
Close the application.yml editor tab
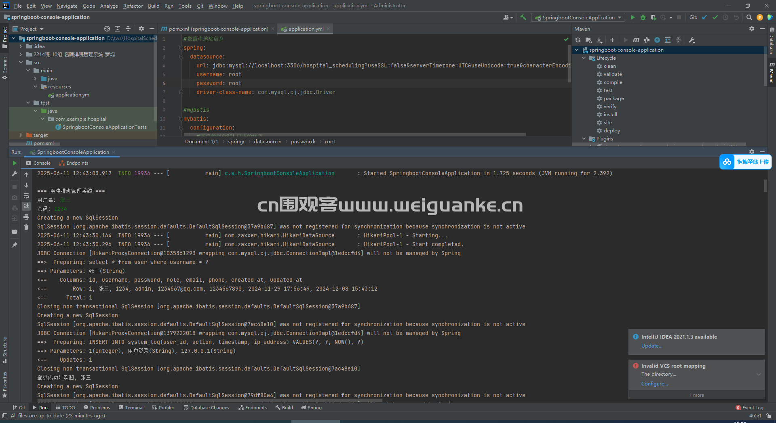[328, 29]
